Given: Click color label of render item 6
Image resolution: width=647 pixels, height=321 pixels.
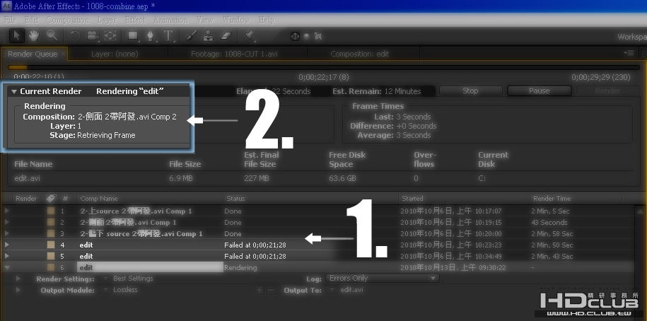Looking at the screenshot, I should tap(51, 267).
